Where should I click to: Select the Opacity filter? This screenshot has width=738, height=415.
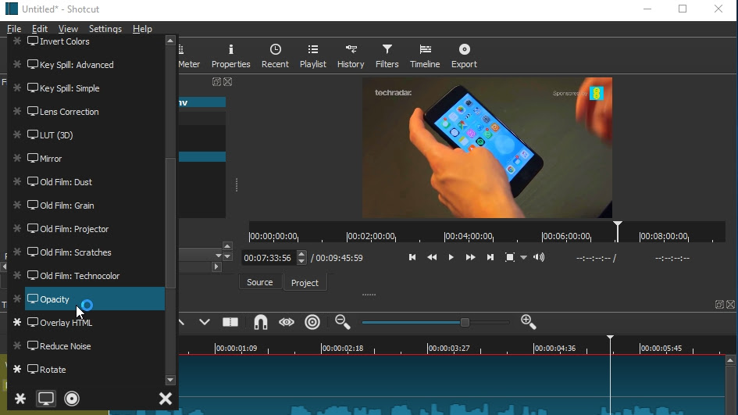(94, 299)
